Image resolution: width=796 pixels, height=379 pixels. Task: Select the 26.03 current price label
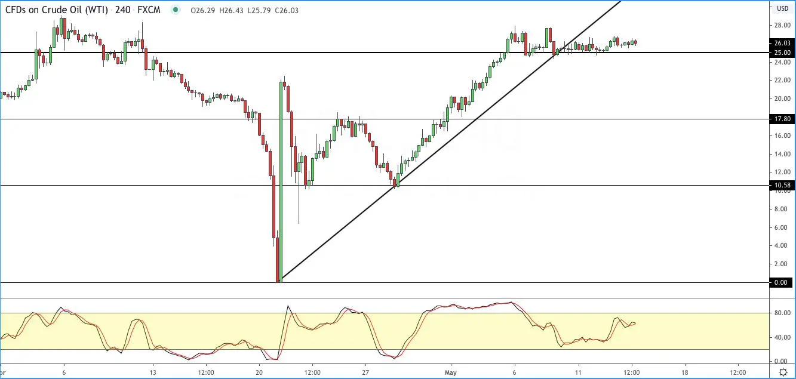782,43
